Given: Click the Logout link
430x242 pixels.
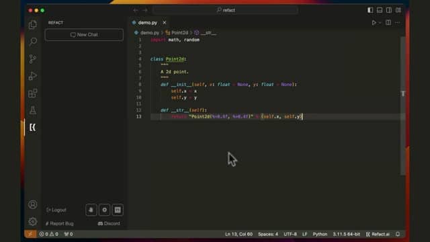Looking at the screenshot, I should [56, 210].
